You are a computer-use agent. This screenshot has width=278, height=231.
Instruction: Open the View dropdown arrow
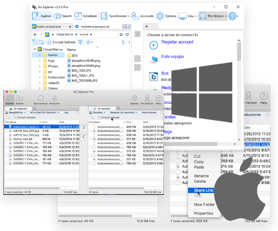[x=196, y=16]
